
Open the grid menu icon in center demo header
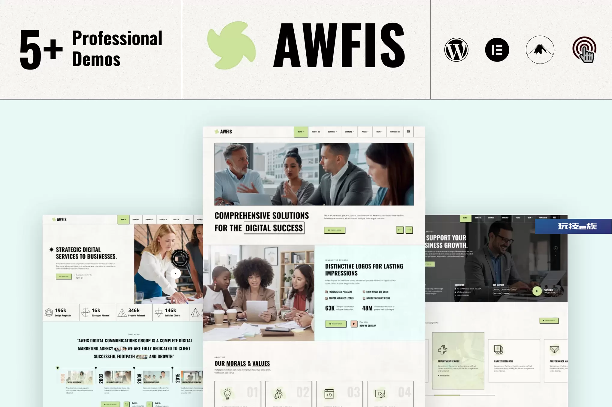click(x=409, y=132)
